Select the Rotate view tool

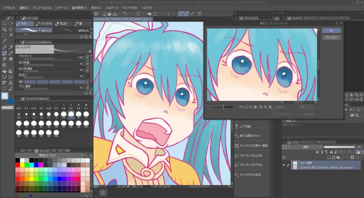[11, 24]
